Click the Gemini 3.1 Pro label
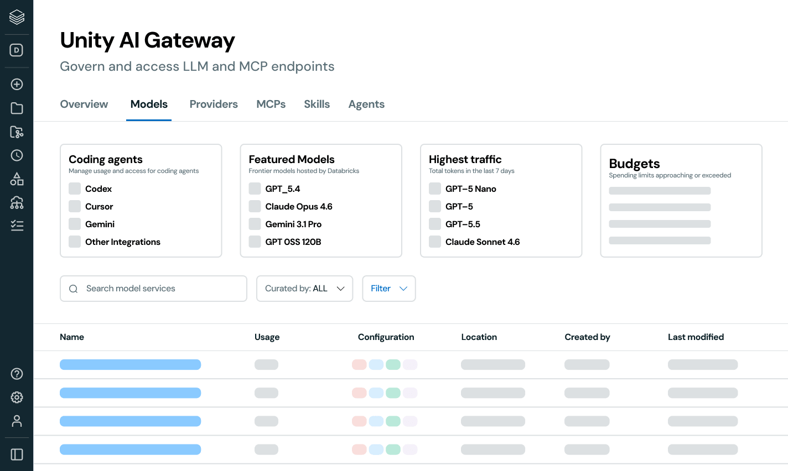 pos(293,224)
